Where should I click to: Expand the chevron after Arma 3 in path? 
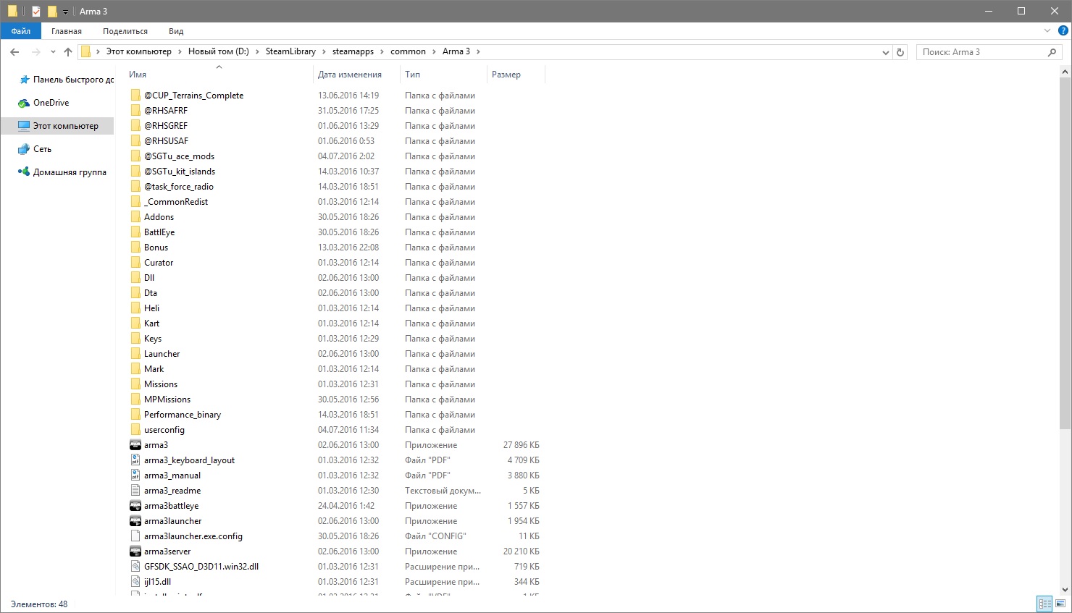[x=478, y=52]
